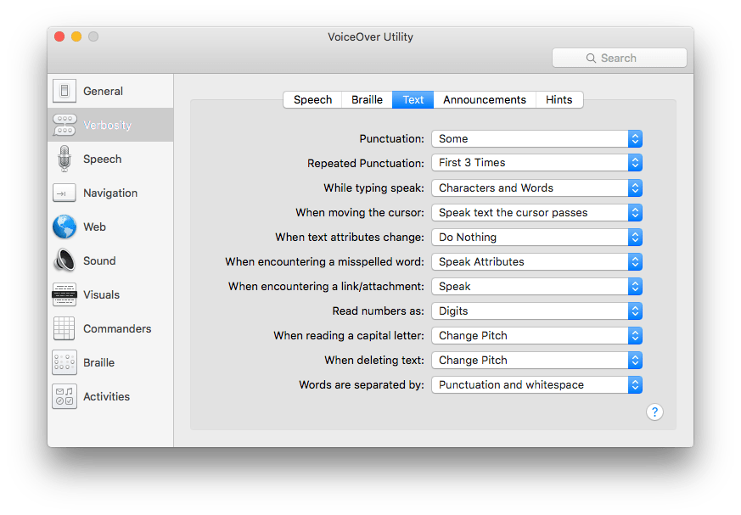Open the 'While typing speak' dropdown

pos(536,188)
